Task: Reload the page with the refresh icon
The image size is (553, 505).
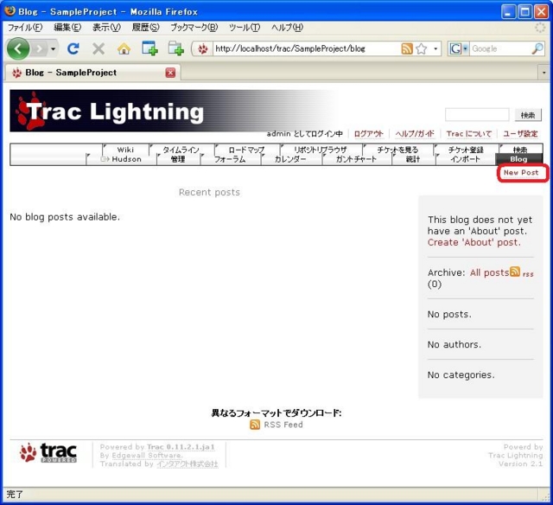Action: 73,48
